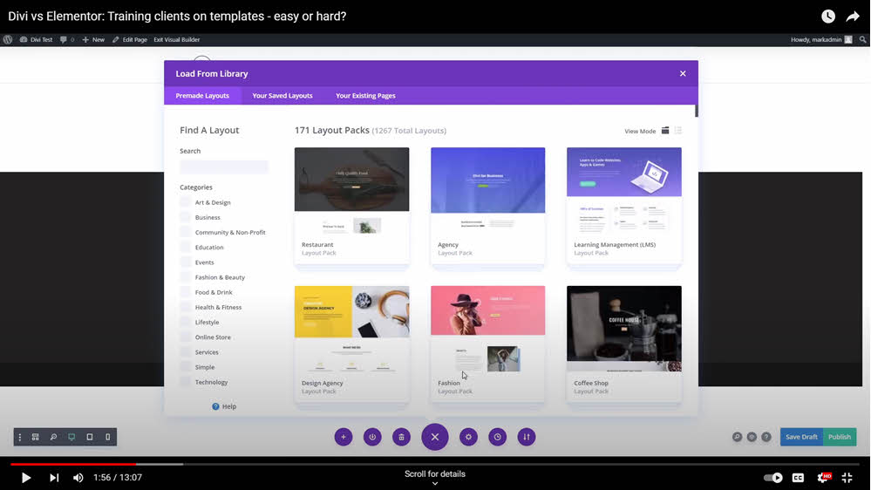Select phone view icon in Divi toolbar
This screenshot has height=490, width=871.
pyautogui.click(x=108, y=437)
